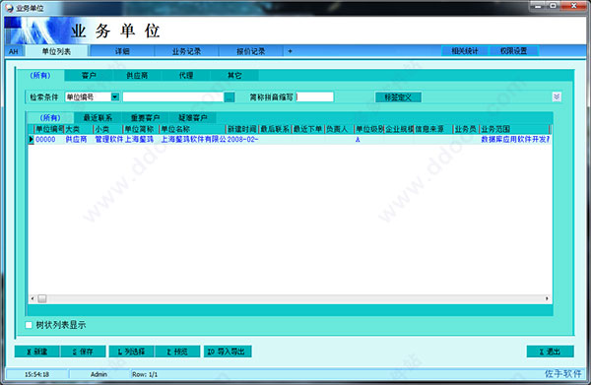Click the 企业规模 column header

(x=399, y=129)
